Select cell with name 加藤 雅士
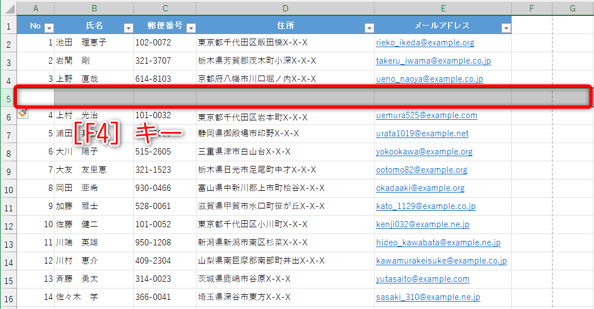The image size is (594, 309). 94,207
